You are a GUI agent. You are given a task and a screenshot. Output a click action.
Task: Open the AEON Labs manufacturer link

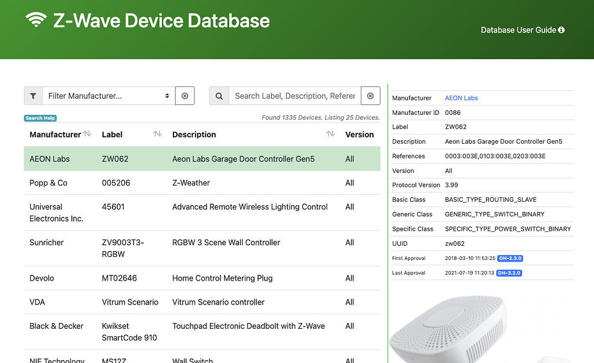pyautogui.click(x=461, y=98)
